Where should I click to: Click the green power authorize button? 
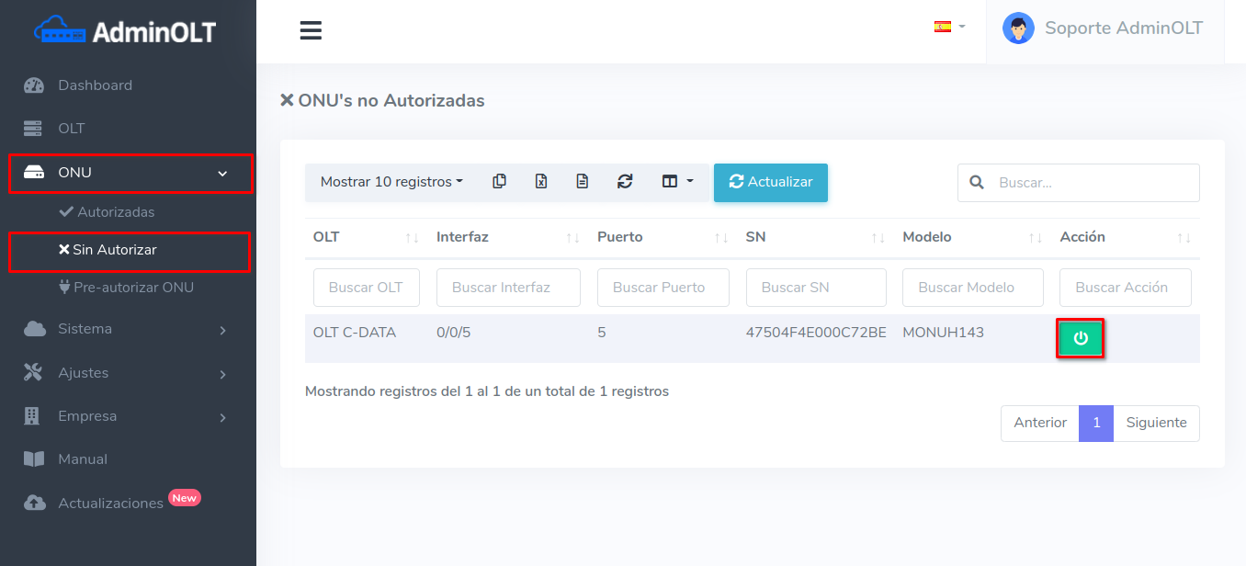pos(1080,338)
